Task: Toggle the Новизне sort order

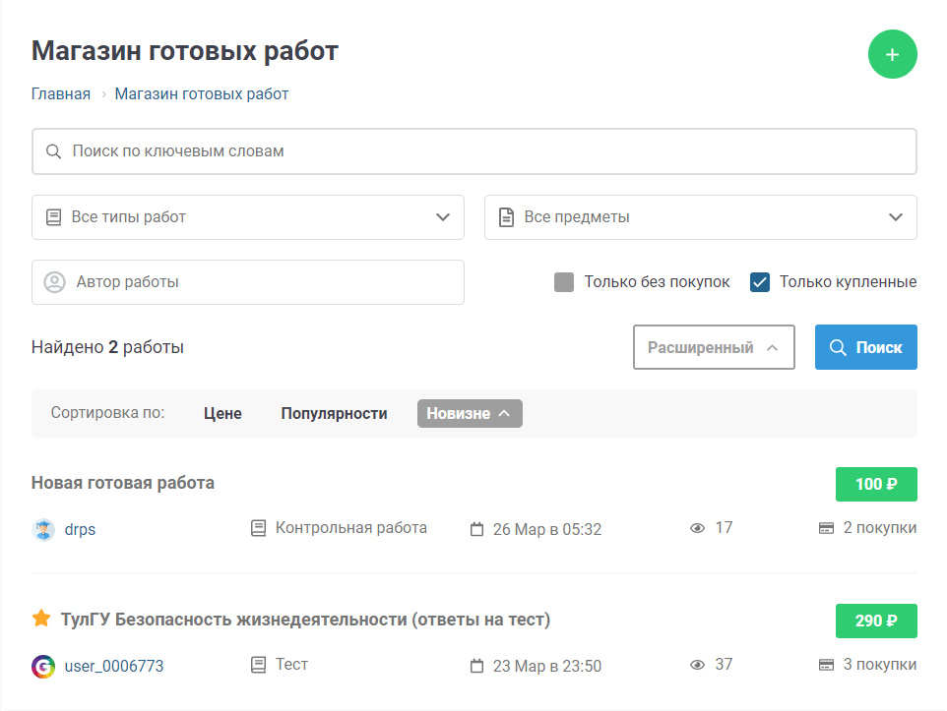Action: click(x=470, y=414)
